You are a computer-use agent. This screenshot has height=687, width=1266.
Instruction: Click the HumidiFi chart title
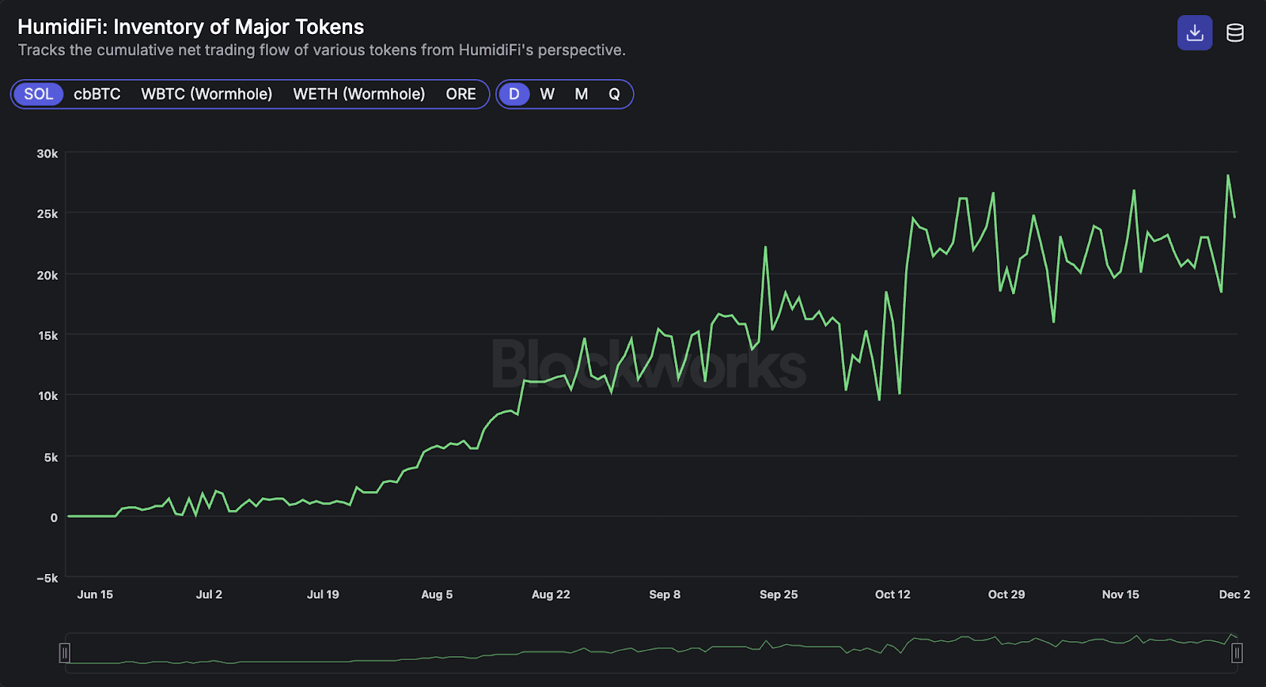coord(191,27)
